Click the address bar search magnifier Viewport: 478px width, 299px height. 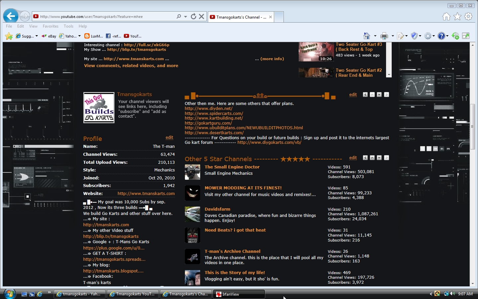[179, 16]
